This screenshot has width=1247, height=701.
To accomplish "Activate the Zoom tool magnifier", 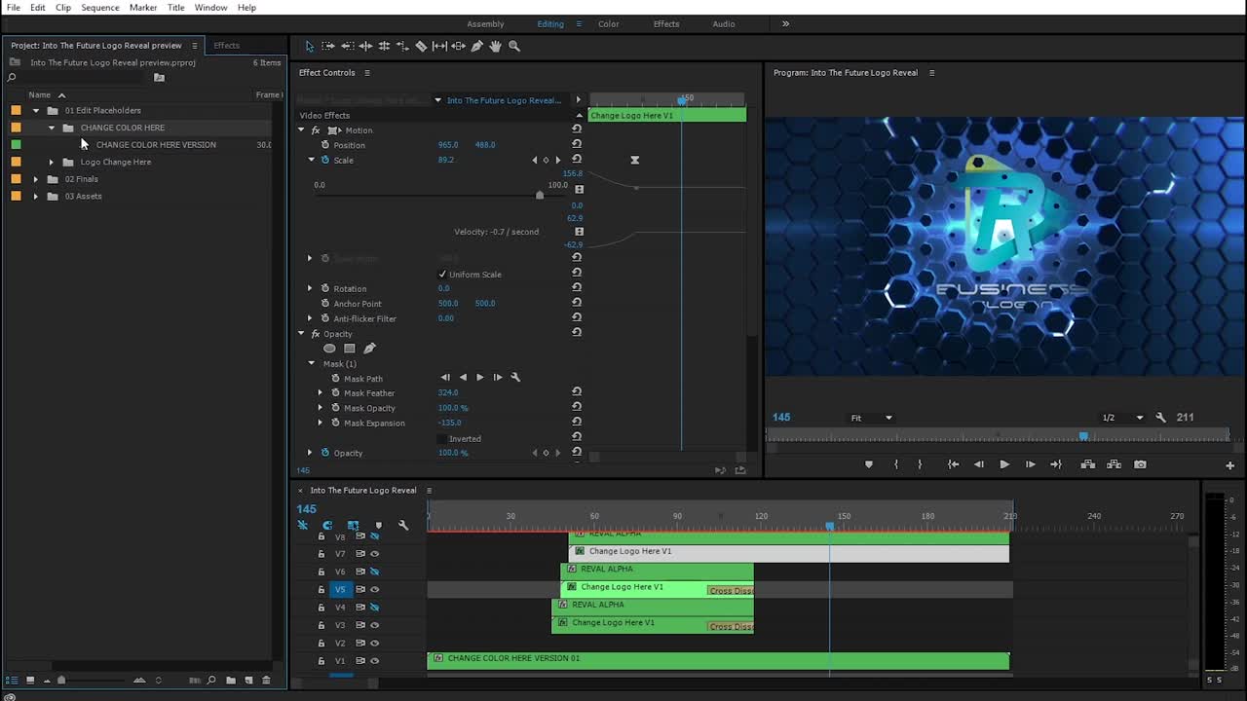I will 514,46.
